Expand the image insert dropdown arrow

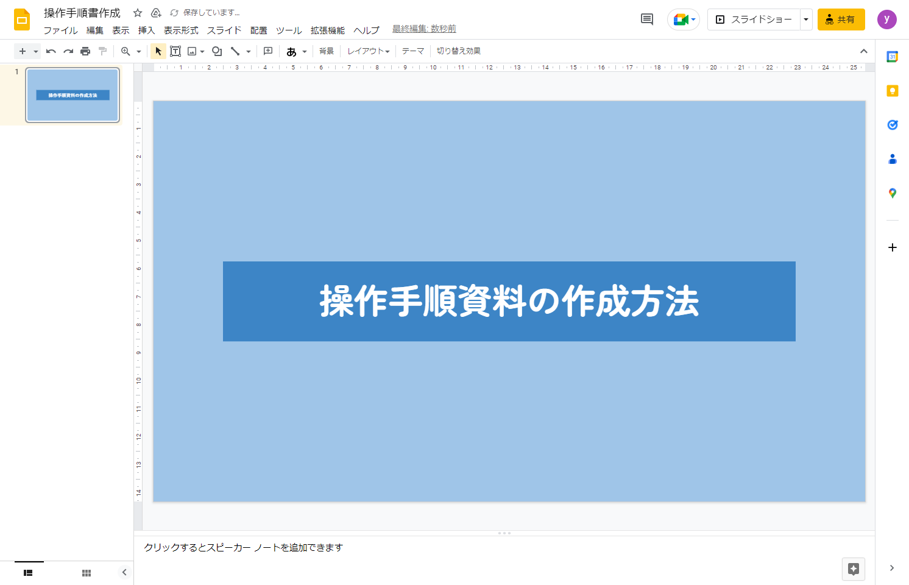tap(202, 51)
